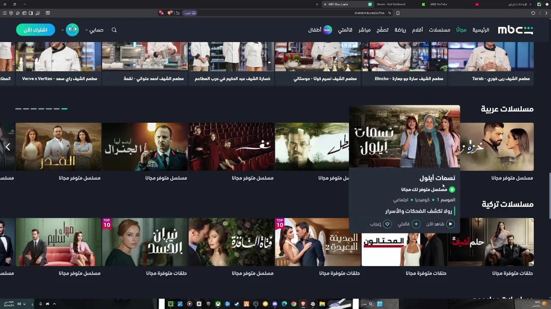Open the search magnifier in Shahid header
551x309 pixels.
coord(114,30)
